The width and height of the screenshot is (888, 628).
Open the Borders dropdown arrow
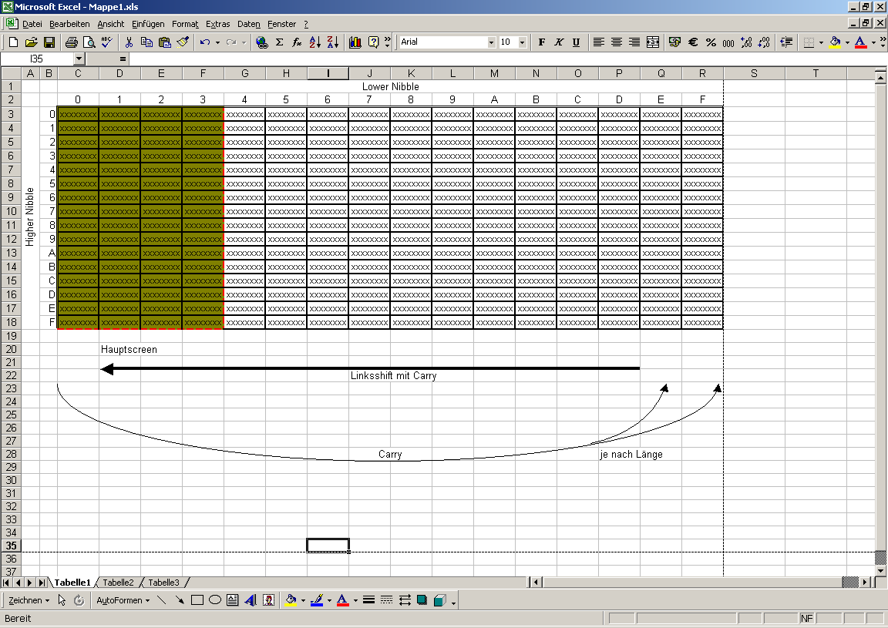click(x=821, y=42)
